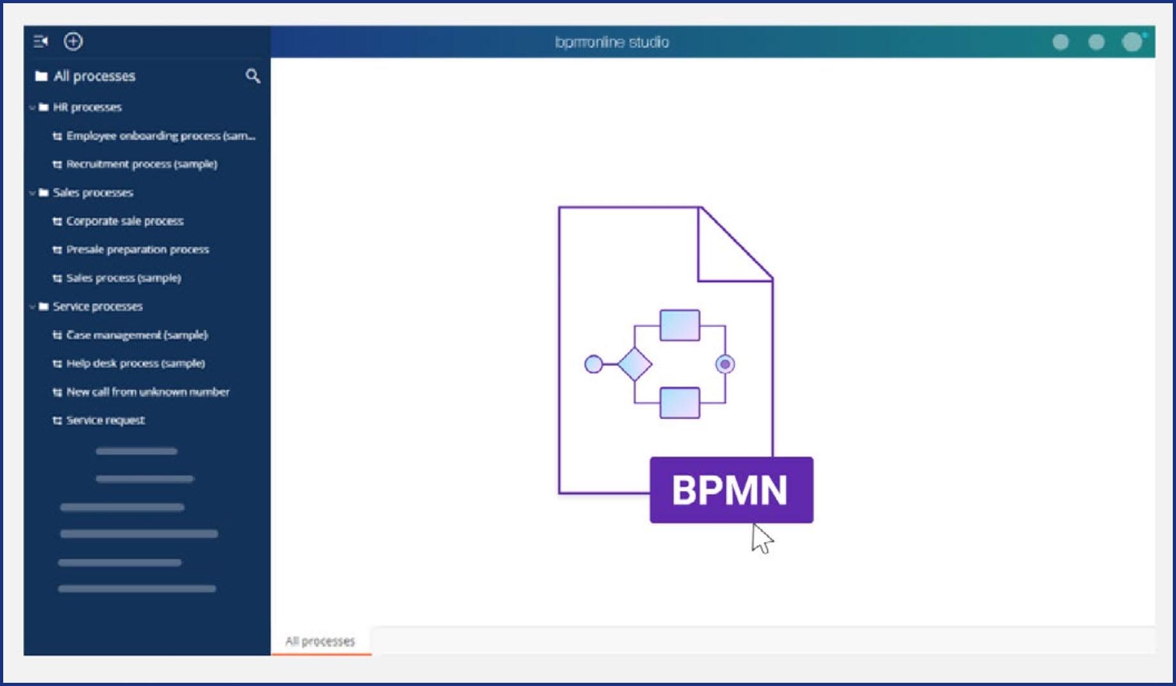
Task: Open Employee onboarding process sample
Action: coord(160,136)
